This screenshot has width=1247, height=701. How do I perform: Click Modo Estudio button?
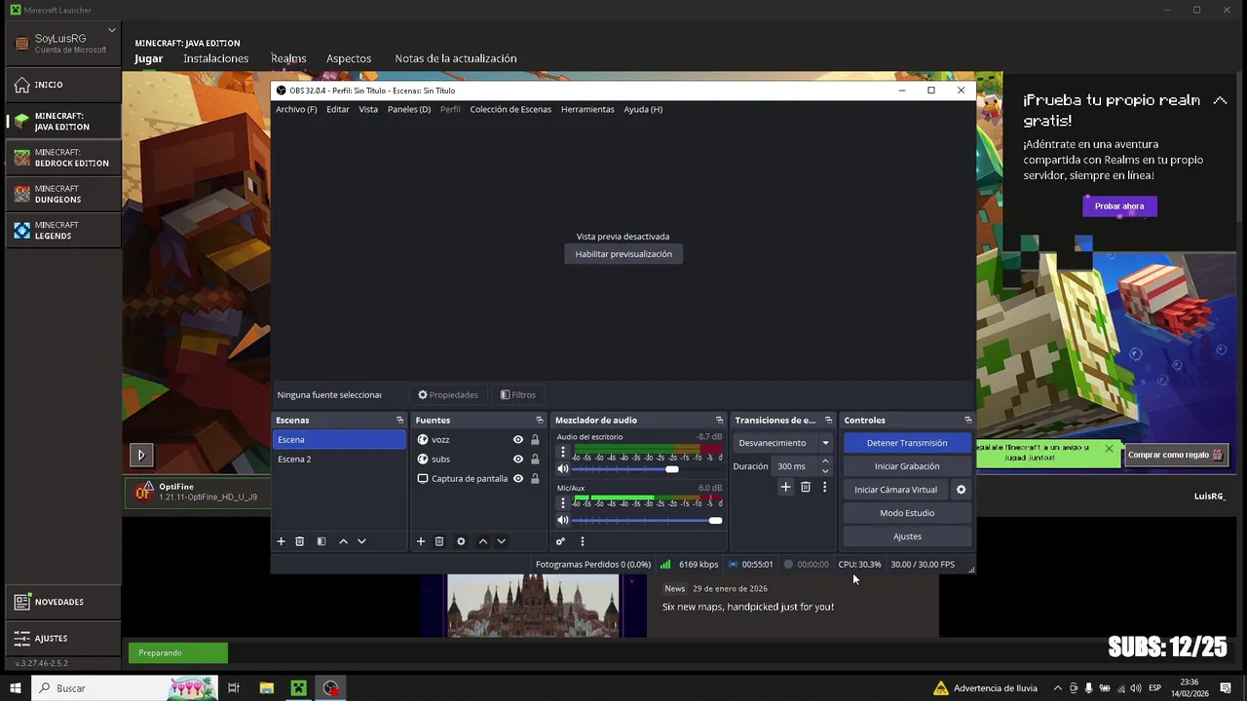pyautogui.click(x=907, y=513)
